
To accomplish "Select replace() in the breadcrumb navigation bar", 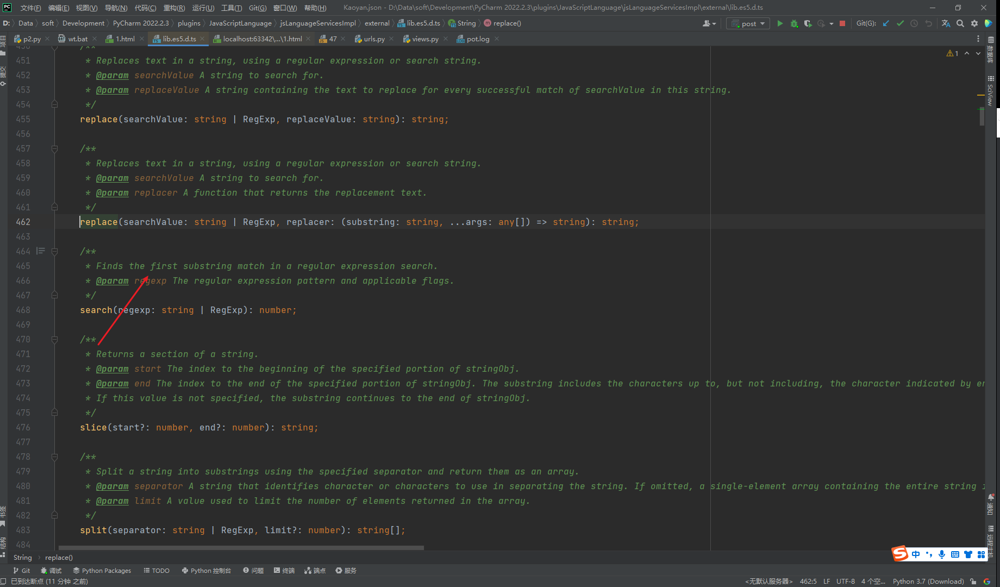I will coord(59,557).
